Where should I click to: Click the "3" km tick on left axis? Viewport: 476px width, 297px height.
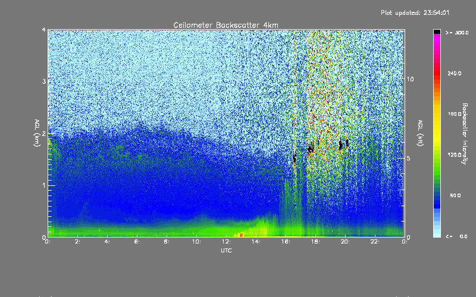44,81
